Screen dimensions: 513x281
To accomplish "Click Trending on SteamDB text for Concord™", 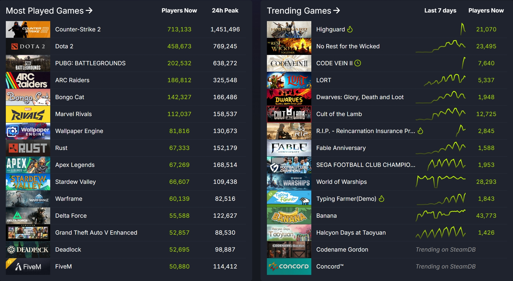I will point(446,267).
